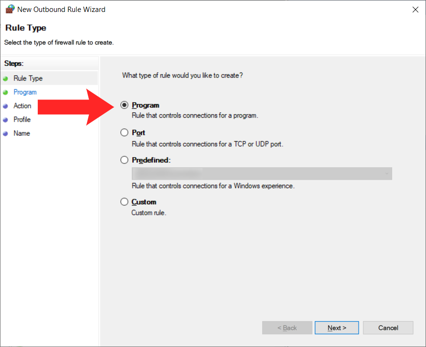The width and height of the screenshot is (426, 347).
Task: Click the blue Profile step bullet
Action: tap(5, 120)
